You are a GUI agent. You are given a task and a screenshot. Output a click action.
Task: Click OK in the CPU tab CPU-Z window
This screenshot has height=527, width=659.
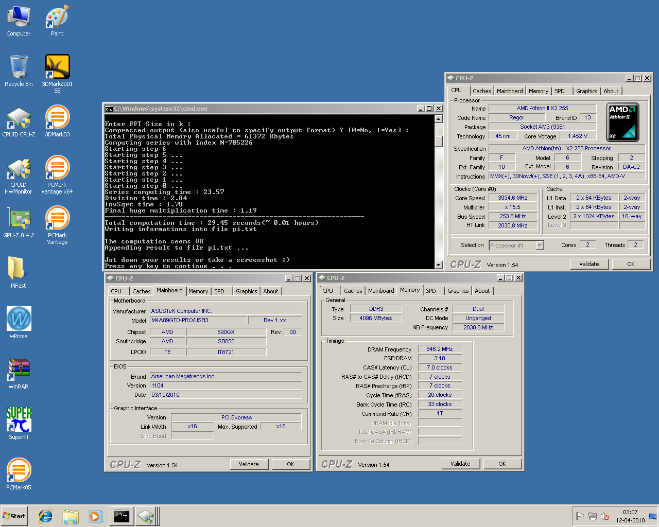click(631, 264)
